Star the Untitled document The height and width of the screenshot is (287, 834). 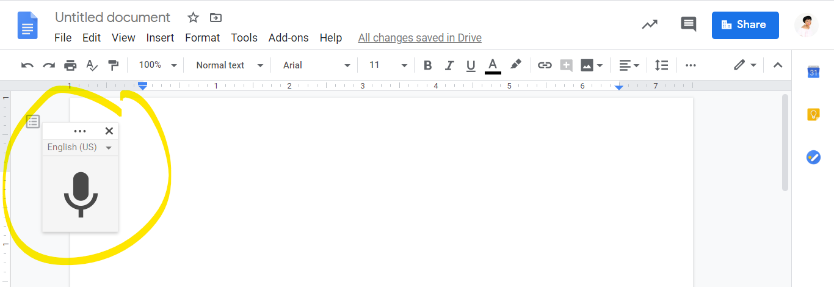[193, 18]
